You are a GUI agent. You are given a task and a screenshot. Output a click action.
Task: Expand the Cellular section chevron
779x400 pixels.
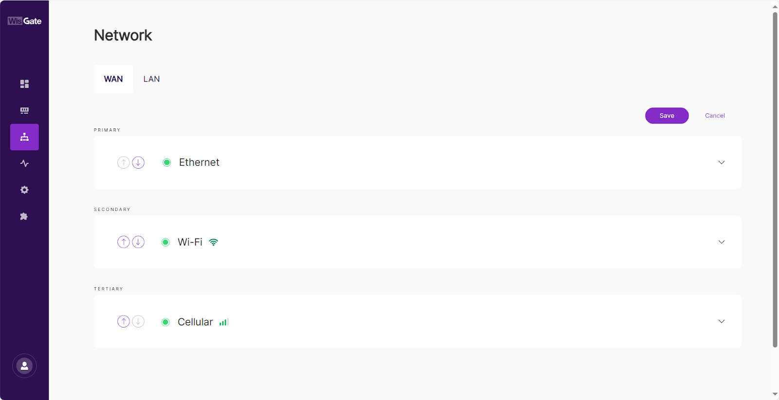coord(722,322)
